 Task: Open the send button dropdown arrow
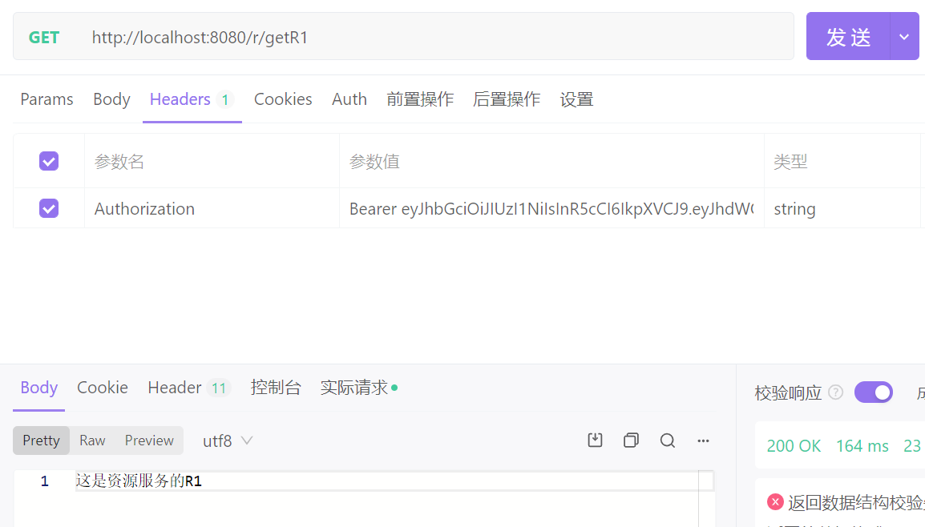click(903, 36)
